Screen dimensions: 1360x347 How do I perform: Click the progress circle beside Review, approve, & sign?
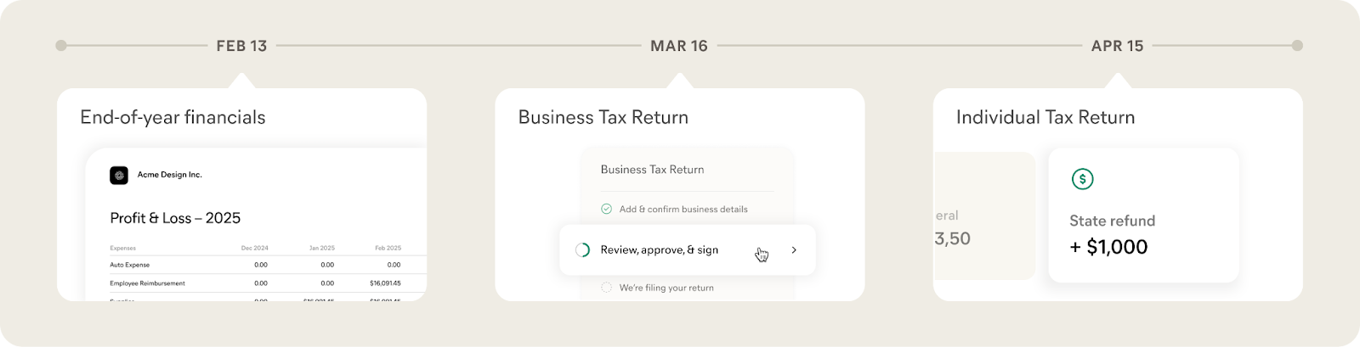point(582,250)
